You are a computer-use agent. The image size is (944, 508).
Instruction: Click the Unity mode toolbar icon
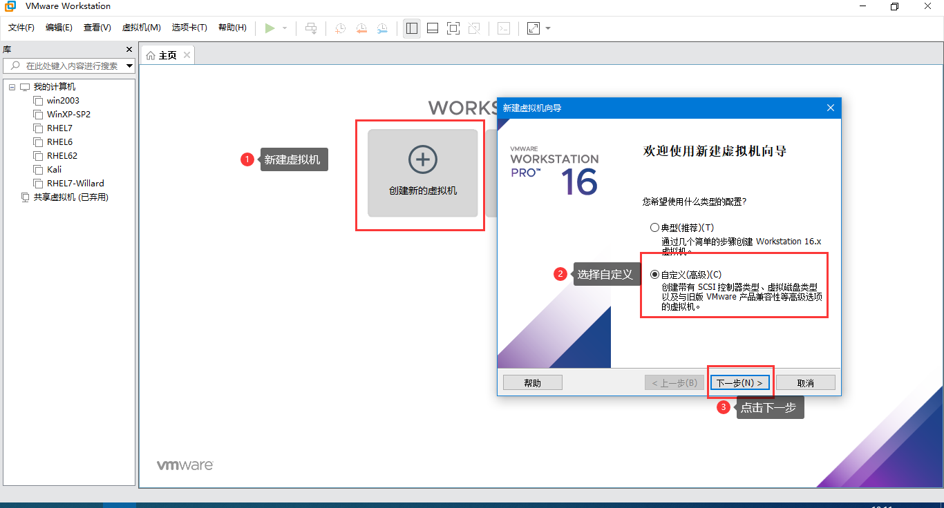pyautogui.click(x=474, y=28)
